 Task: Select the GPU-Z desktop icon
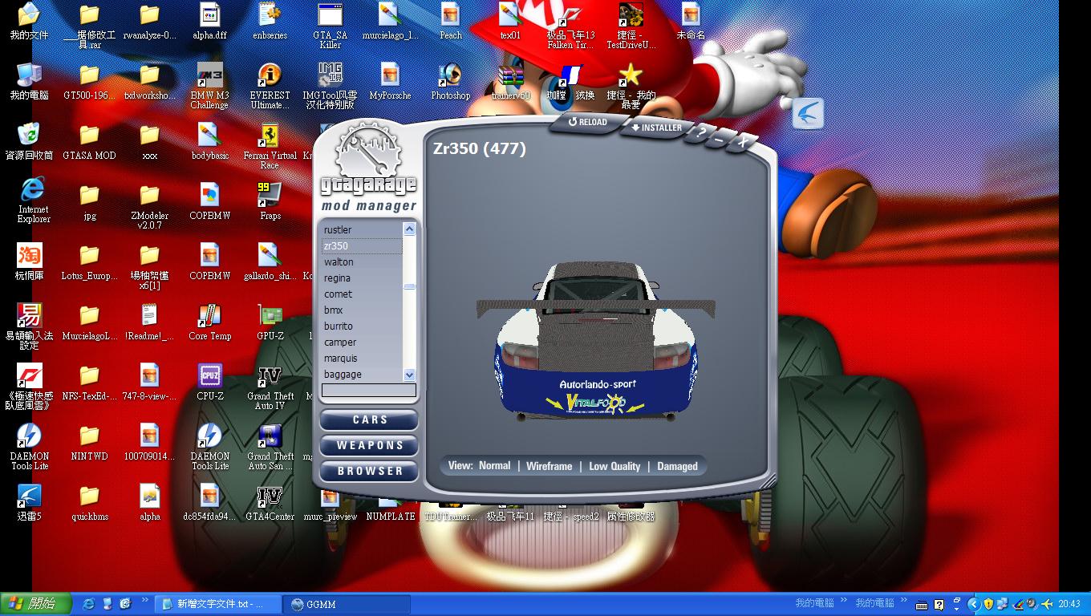[x=270, y=321]
